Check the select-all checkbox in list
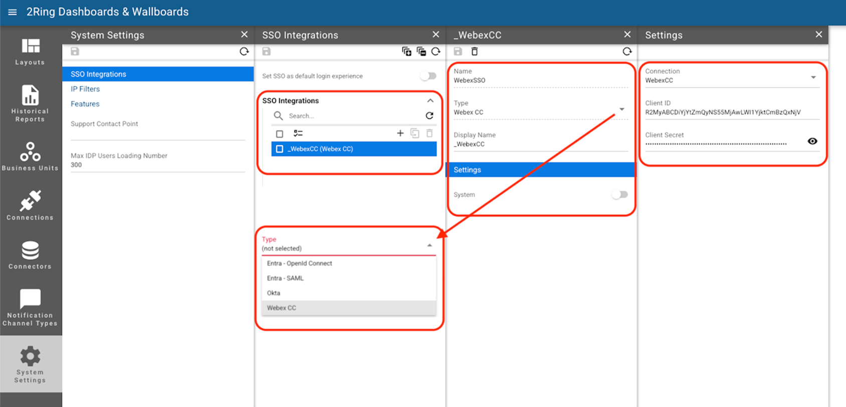 click(280, 134)
